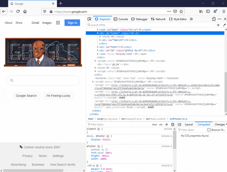The width and height of the screenshot is (227, 172).
Task: Click the body breadcrumb
Action: (107, 119)
